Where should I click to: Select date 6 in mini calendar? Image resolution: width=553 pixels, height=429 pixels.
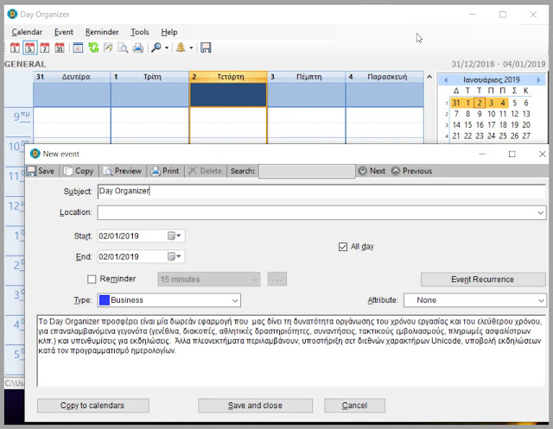click(526, 103)
